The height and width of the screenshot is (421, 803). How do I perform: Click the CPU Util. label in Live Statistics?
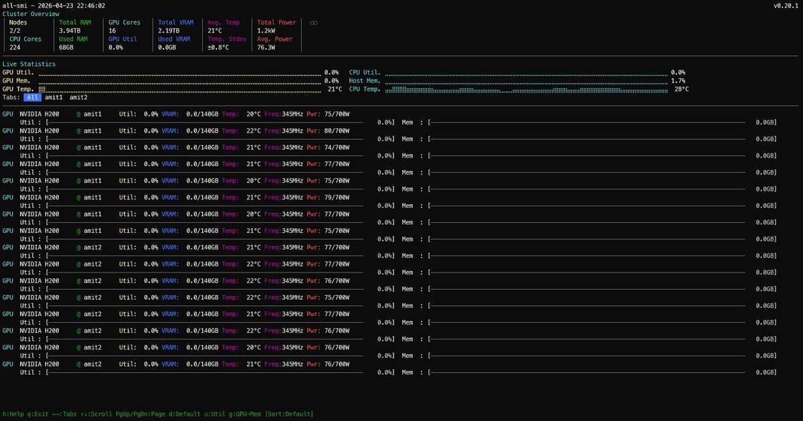coord(365,72)
